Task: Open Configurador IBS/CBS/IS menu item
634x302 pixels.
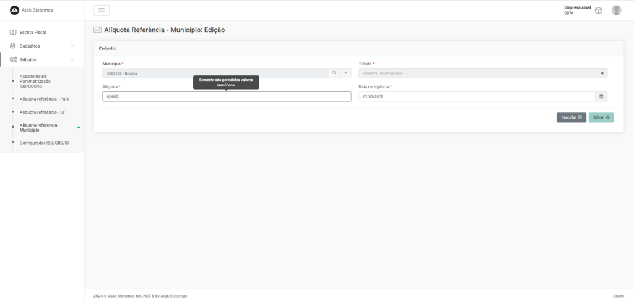Action: click(44, 143)
